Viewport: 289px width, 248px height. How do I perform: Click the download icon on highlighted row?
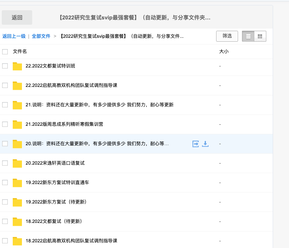point(205,144)
